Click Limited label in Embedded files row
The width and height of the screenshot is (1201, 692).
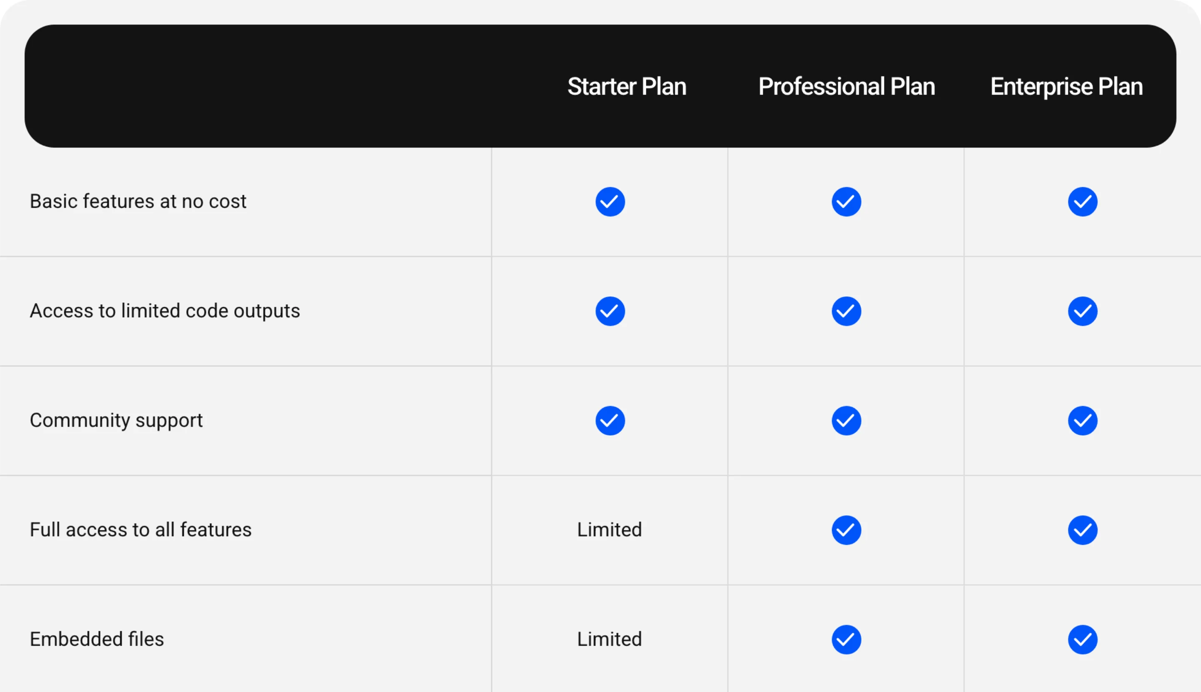coord(610,639)
